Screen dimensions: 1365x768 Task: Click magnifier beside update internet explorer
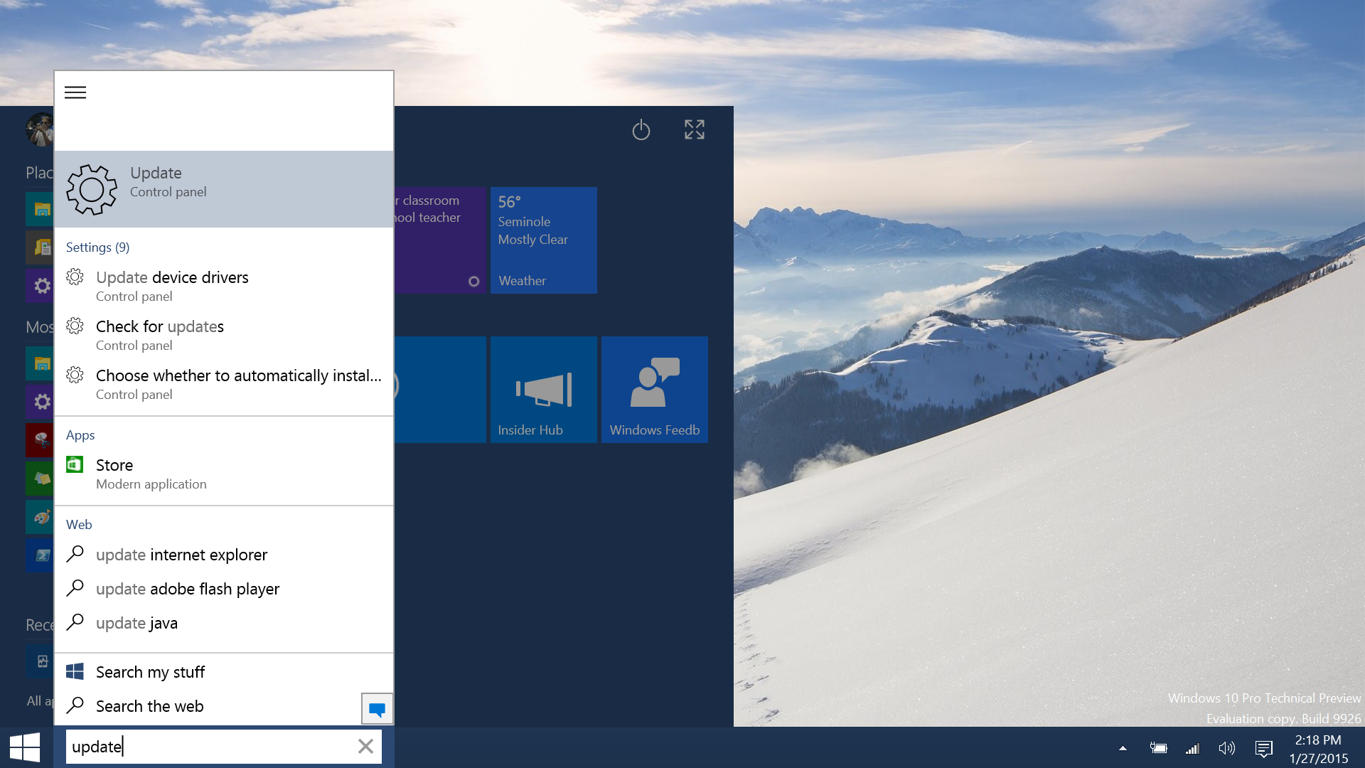click(75, 554)
